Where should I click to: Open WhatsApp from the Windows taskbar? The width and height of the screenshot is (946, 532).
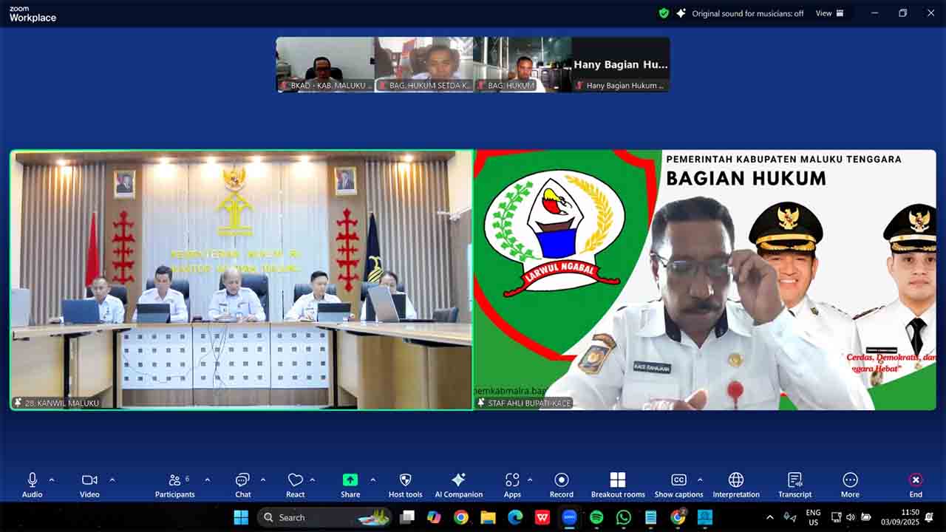pyautogui.click(x=624, y=517)
